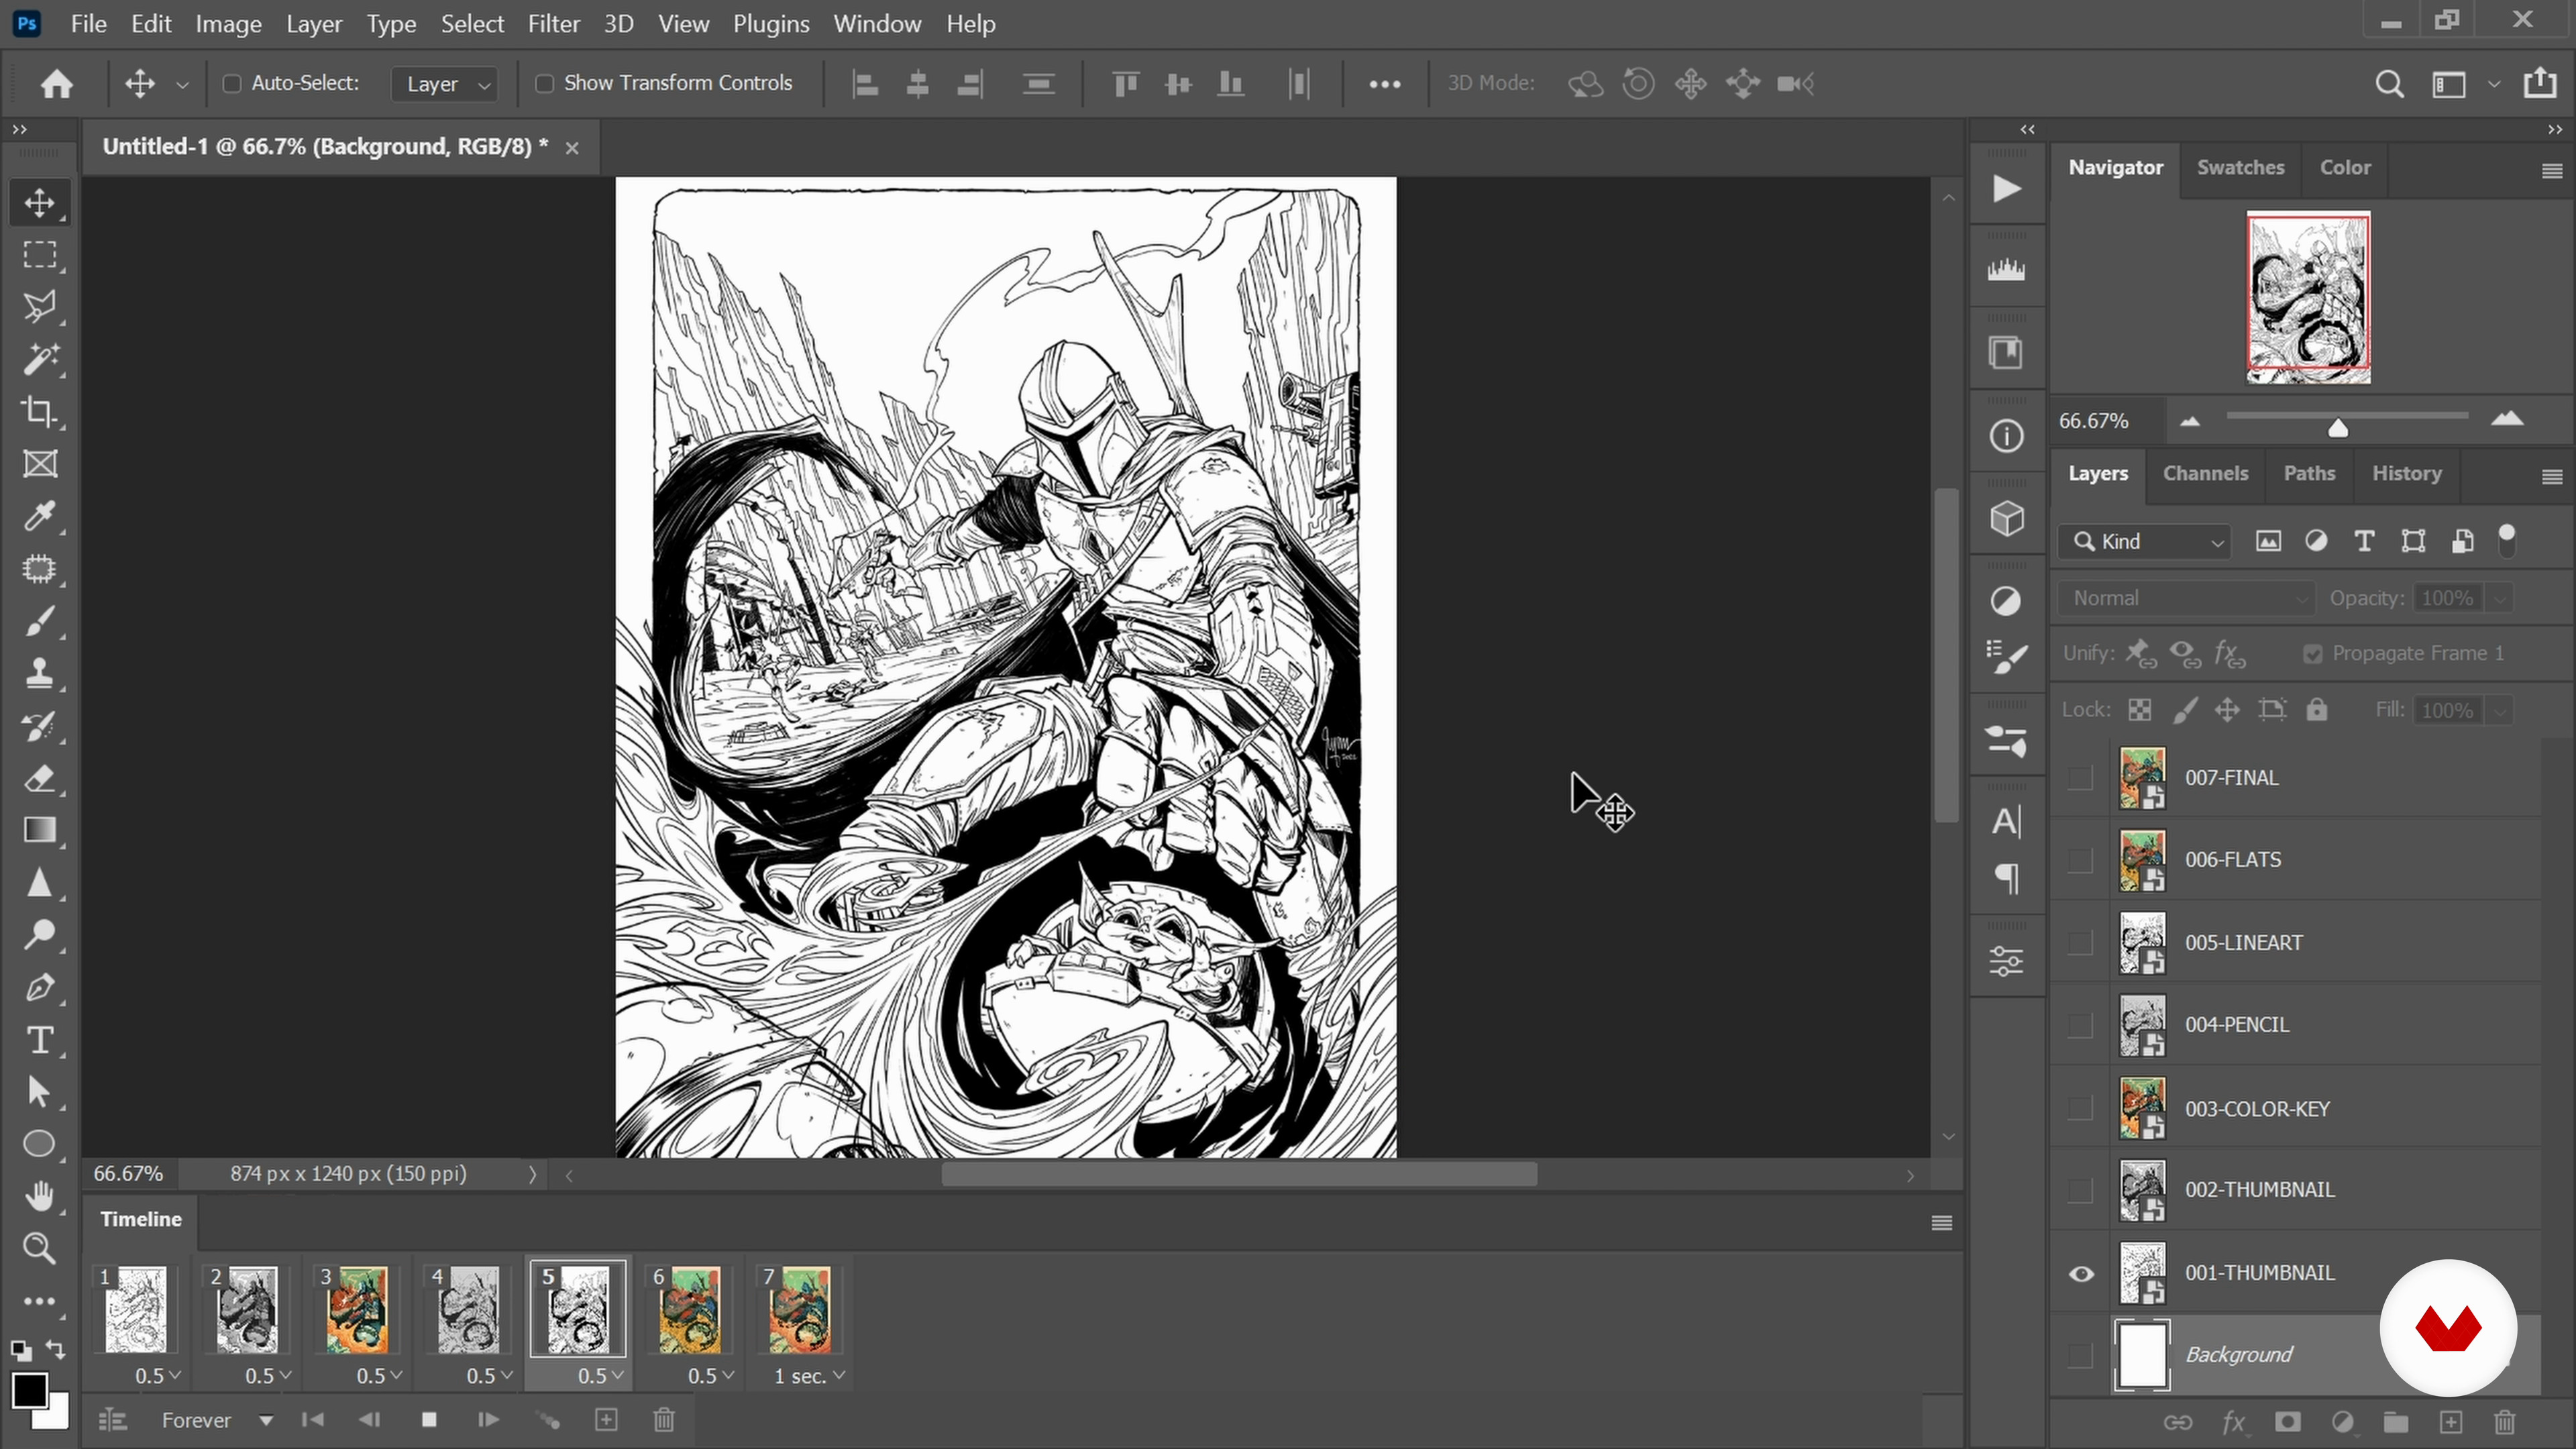Open the Opacity value dropdown arrow

pos(2499,598)
